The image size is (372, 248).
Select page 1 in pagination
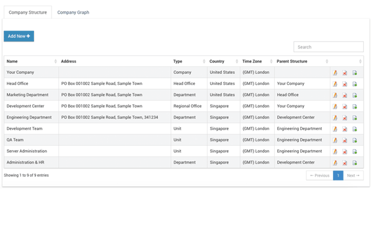tap(338, 175)
